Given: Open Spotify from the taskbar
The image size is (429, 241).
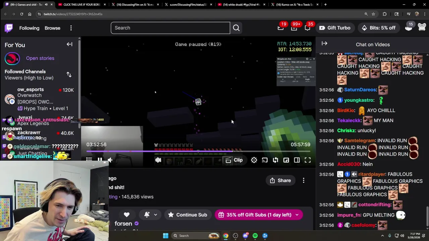Looking at the screenshot, I should coord(255,236).
